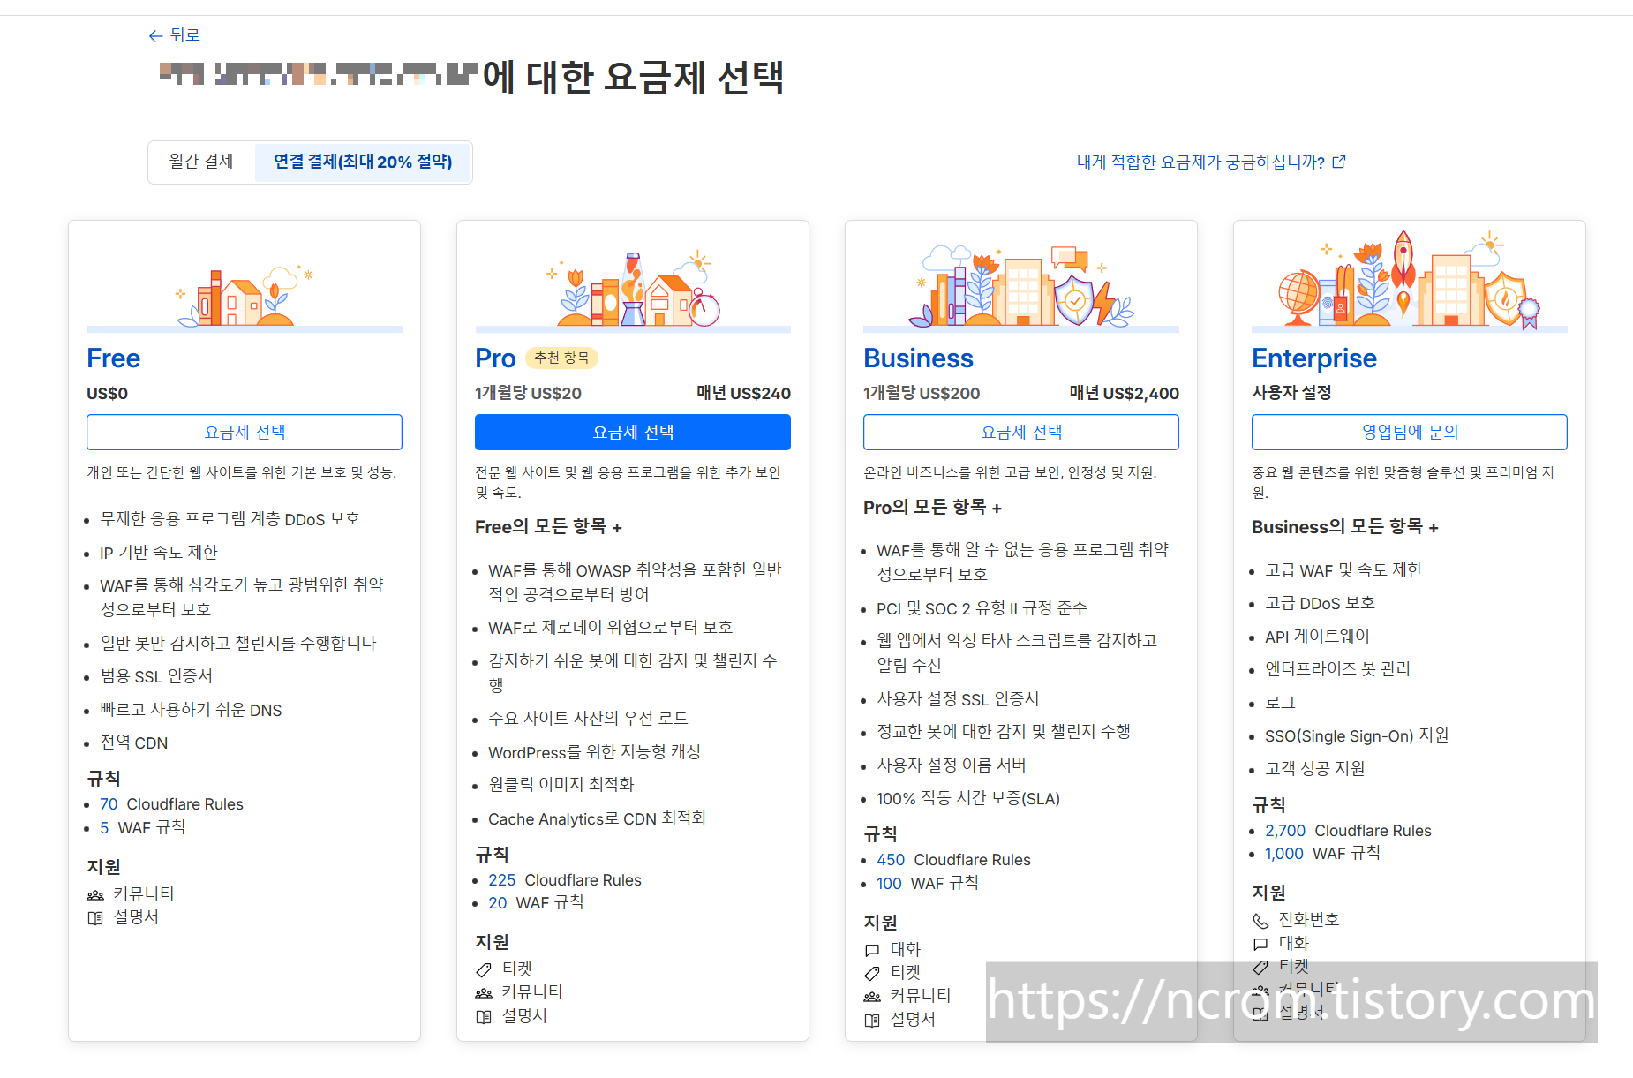Click ticket icon under Enterprise 지원
This screenshot has width=1633, height=1078.
(x=1260, y=967)
